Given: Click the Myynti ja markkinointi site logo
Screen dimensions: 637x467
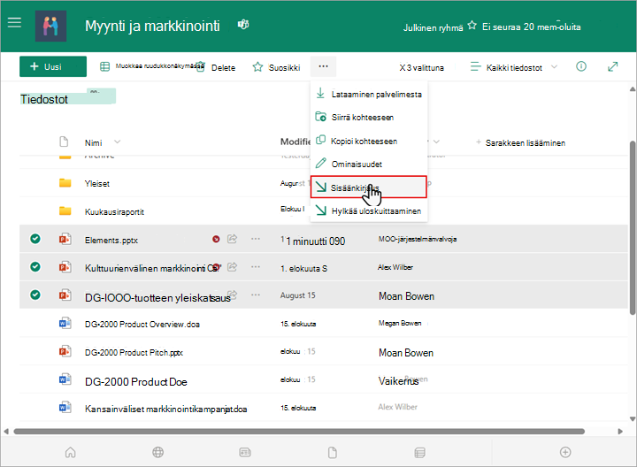Looking at the screenshot, I should 50,26.
